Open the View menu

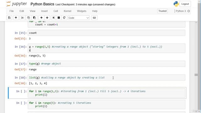[x=33, y=11]
